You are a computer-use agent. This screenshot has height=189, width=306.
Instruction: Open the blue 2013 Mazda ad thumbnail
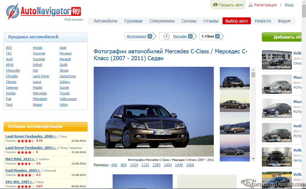(x=277, y=108)
